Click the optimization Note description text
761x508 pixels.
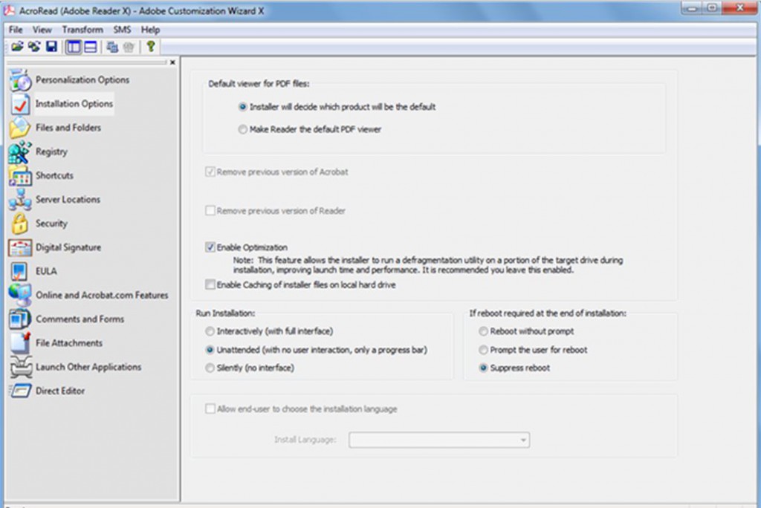click(x=427, y=265)
